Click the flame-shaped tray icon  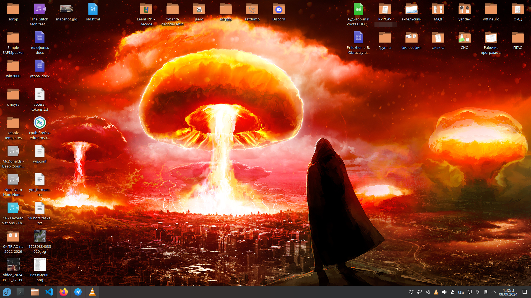(420, 292)
